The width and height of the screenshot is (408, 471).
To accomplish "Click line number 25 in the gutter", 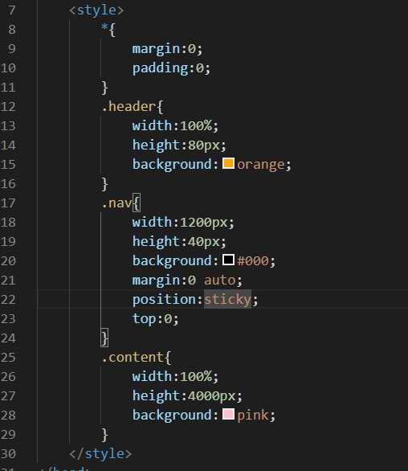I will click(8, 357).
